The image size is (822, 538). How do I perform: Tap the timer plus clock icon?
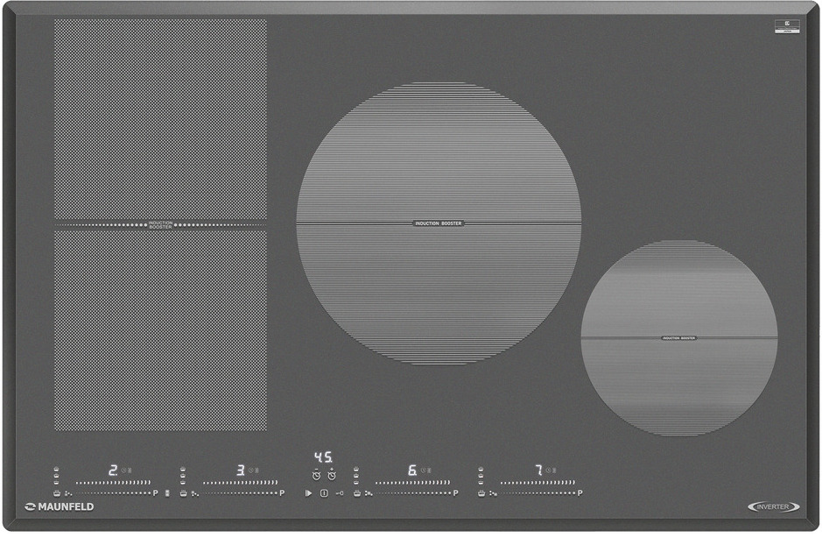point(331,475)
